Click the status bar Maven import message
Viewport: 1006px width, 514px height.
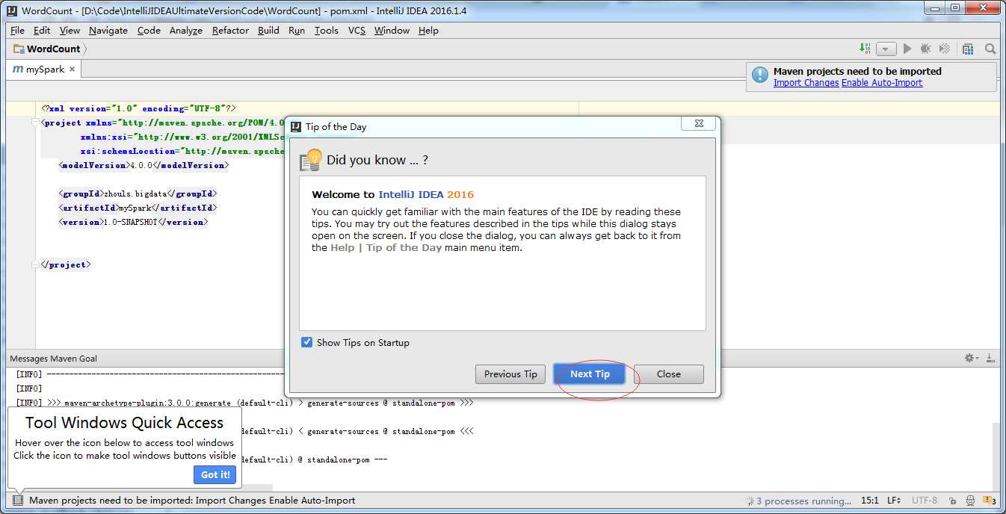(192, 501)
